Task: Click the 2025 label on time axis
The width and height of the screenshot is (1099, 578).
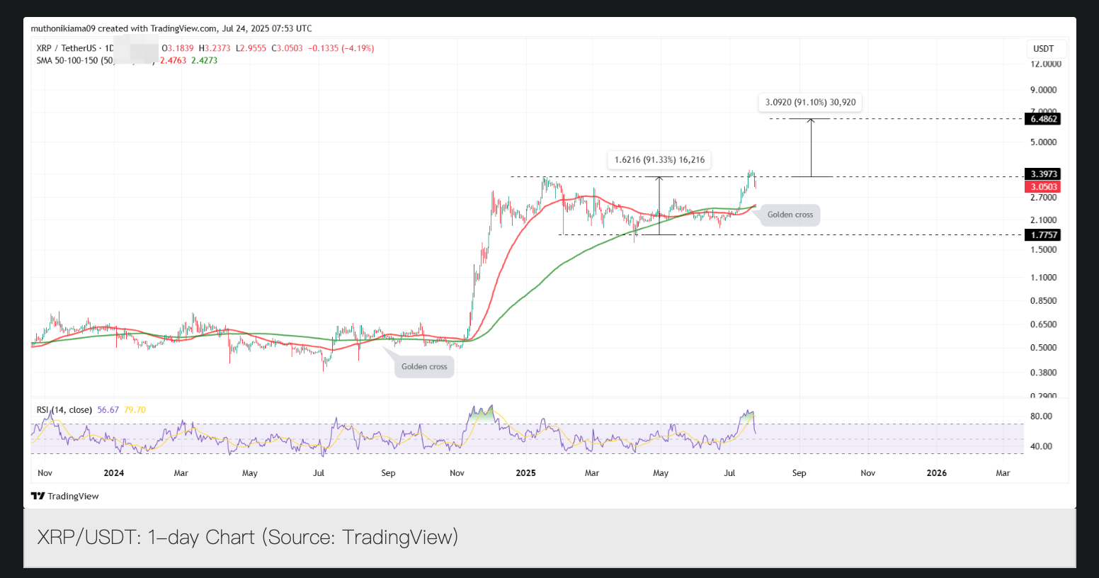Action: pyautogui.click(x=526, y=473)
